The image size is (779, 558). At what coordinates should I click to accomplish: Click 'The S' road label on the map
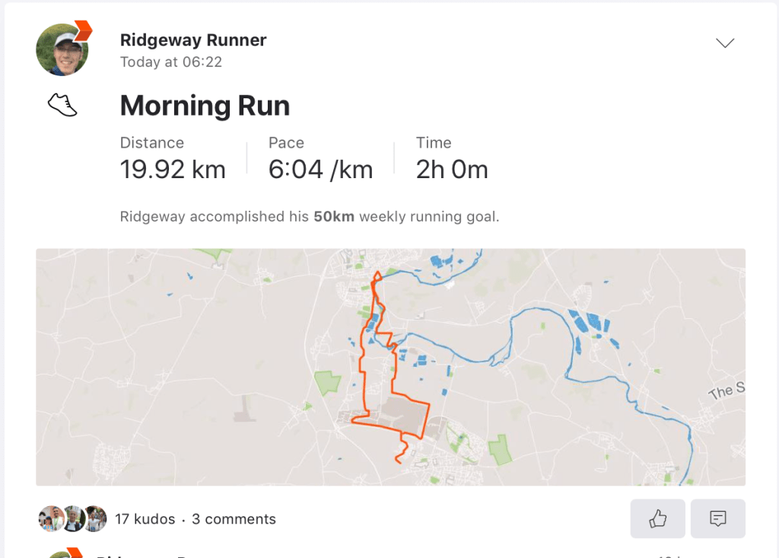(x=725, y=392)
